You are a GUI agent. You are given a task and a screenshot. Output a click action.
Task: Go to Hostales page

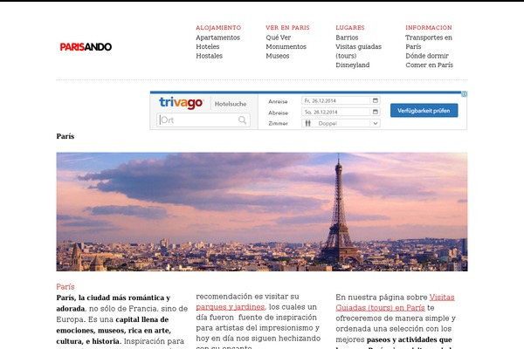click(209, 56)
